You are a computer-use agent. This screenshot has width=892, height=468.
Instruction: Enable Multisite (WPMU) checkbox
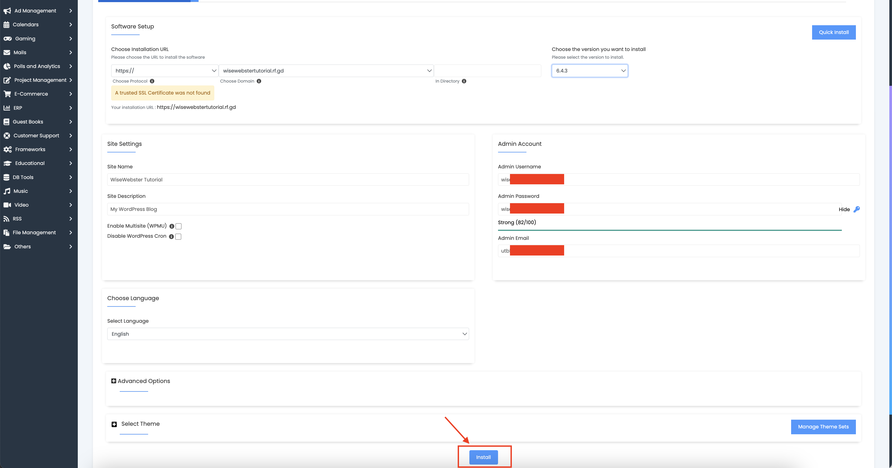click(179, 226)
